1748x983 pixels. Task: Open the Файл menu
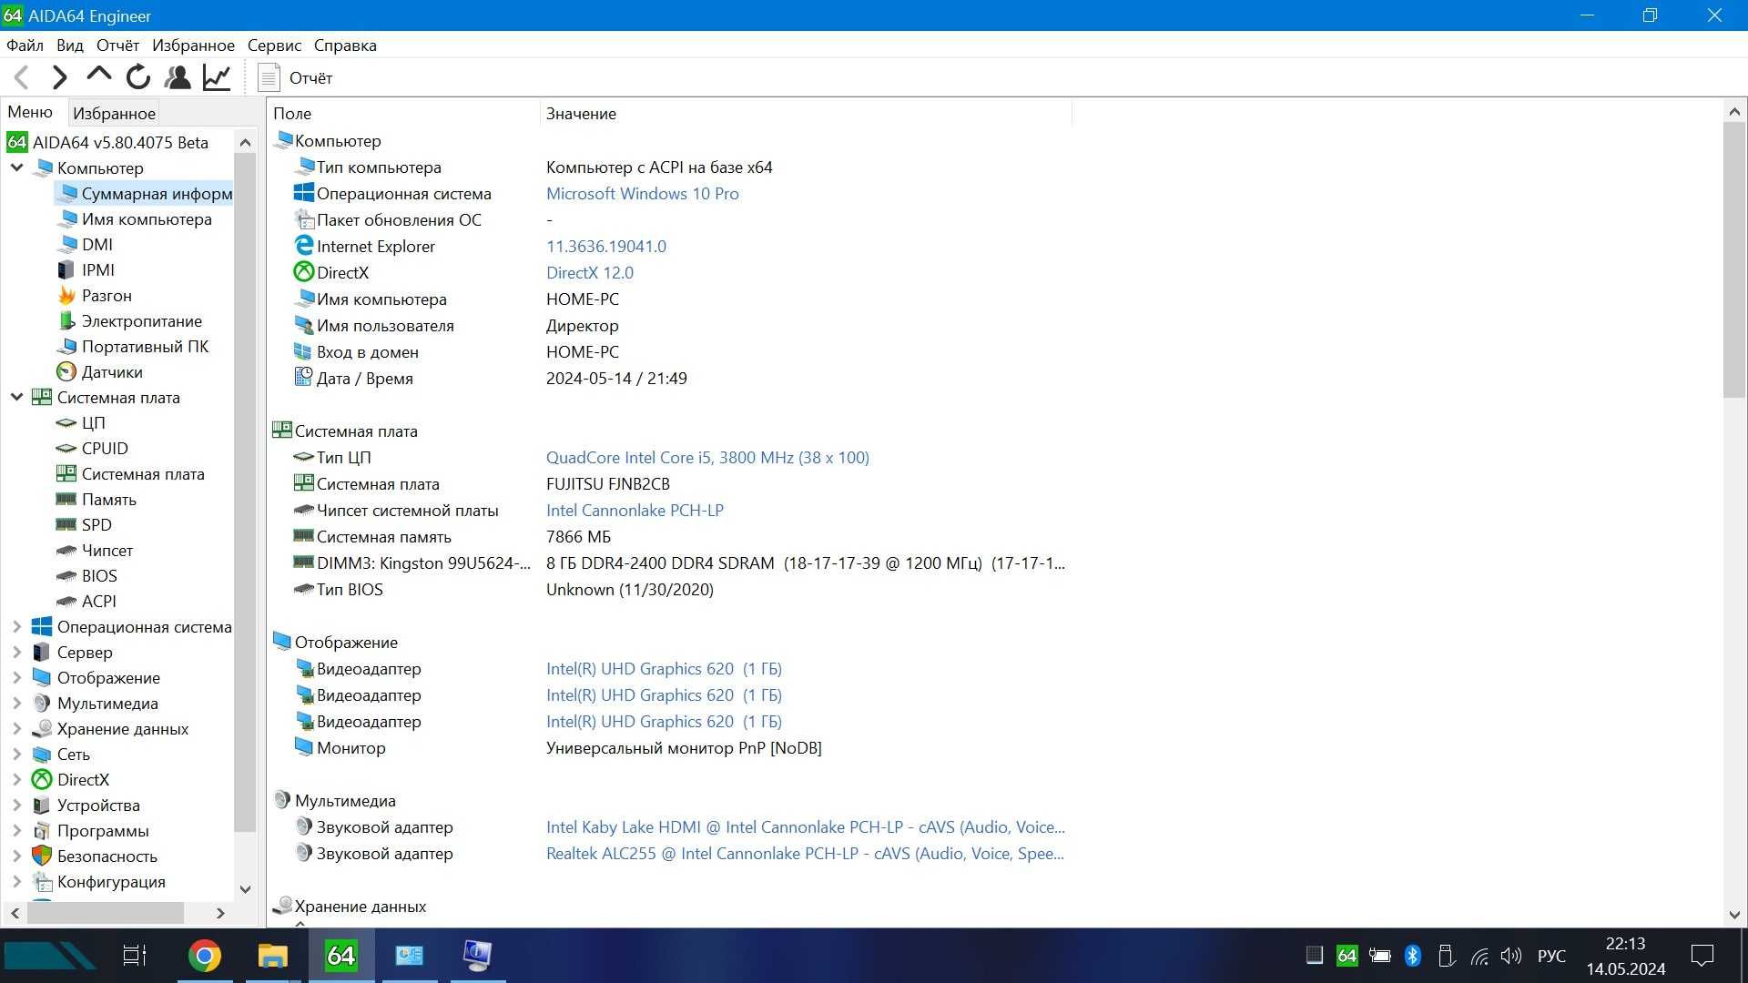[x=25, y=46]
